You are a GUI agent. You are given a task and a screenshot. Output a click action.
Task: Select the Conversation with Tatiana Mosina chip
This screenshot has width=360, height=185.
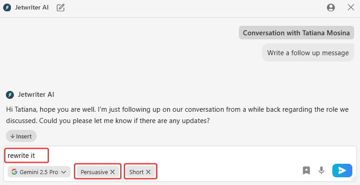(297, 33)
